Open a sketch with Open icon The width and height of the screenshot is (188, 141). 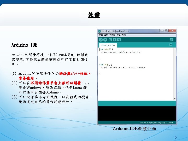coord(115,40)
